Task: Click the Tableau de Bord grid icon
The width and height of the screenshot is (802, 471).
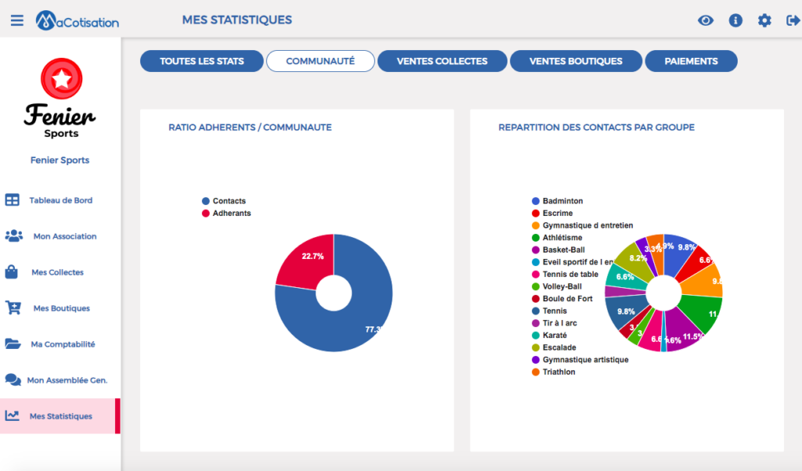Action: point(13,200)
